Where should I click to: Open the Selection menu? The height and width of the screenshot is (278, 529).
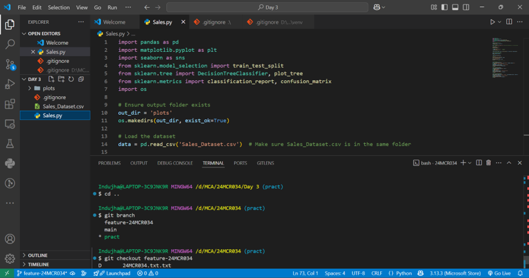click(x=59, y=7)
